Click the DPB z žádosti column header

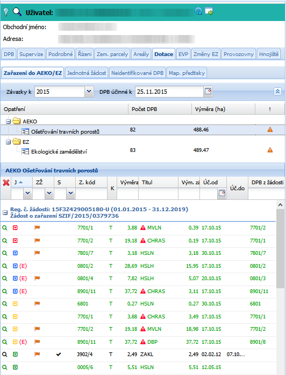point(267,183)
